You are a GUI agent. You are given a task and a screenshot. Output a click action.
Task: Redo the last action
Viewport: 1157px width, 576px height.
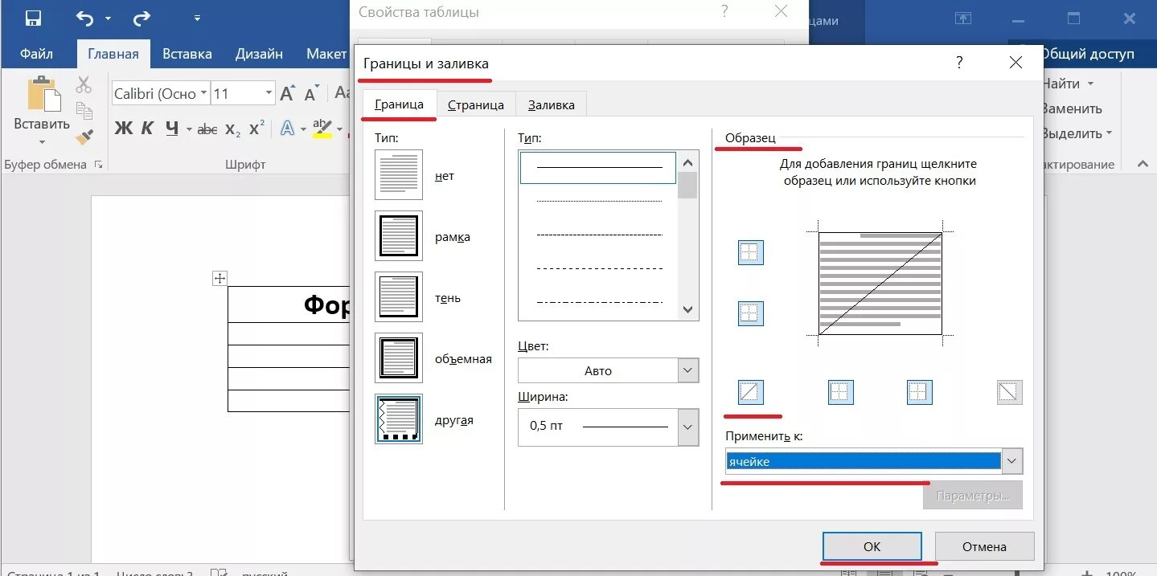142,18
